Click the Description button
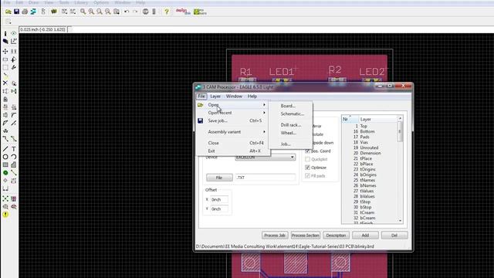Viewport: 494px width, 278px height. point(336,236)
